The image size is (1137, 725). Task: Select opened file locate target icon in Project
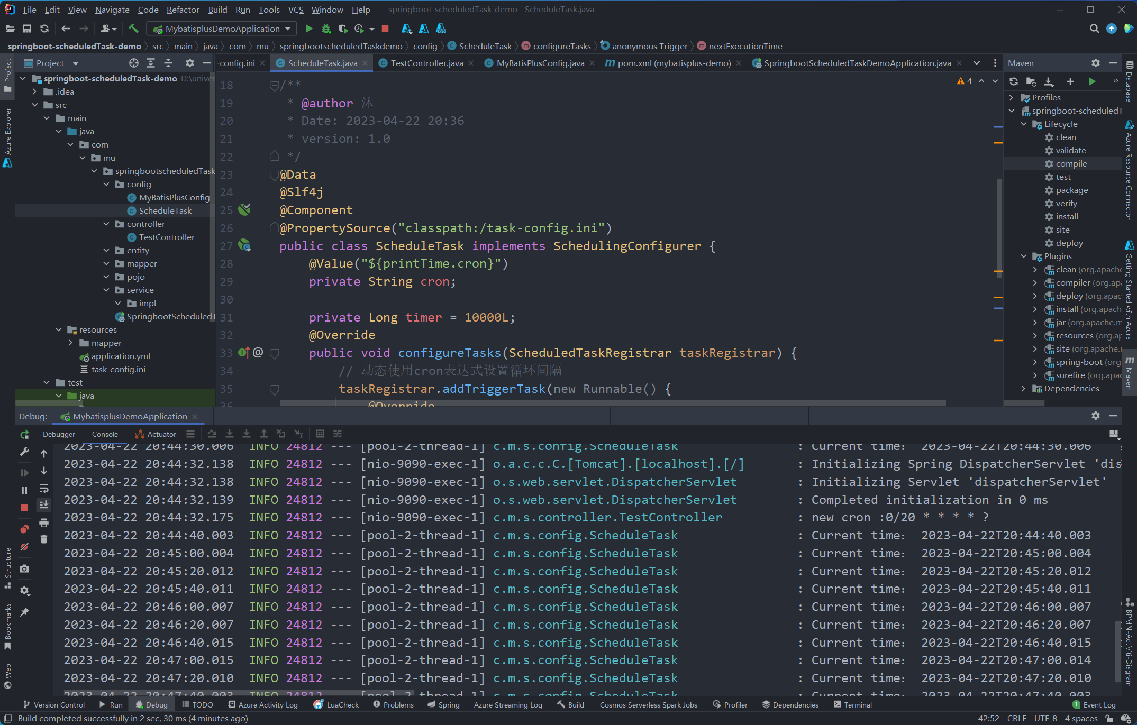pos(134,63)
